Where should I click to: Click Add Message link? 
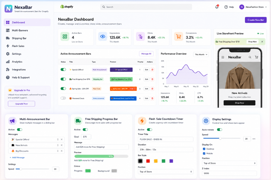17,158
